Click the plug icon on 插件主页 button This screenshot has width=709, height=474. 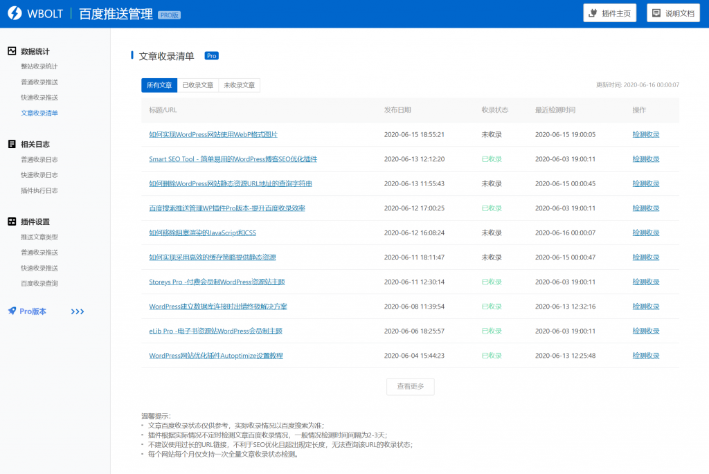pyautogui.click(x=593, y=12)
